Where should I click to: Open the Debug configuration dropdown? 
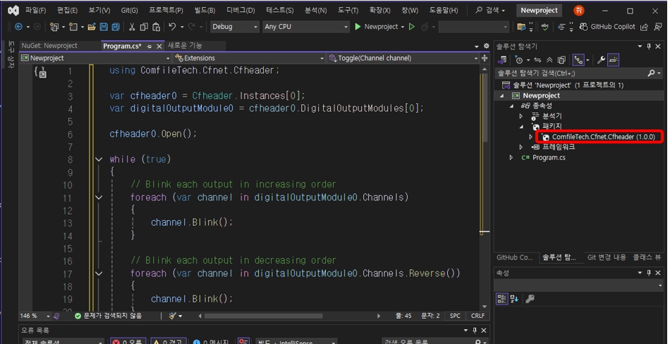(x=235, y=27)
